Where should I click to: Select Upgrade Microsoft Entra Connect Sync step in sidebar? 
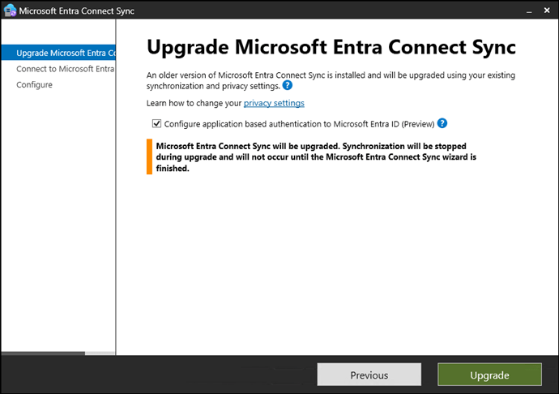[x=65, y=54]
